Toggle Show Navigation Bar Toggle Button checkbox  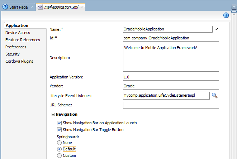pyautogui.click(x=59, y=130)
